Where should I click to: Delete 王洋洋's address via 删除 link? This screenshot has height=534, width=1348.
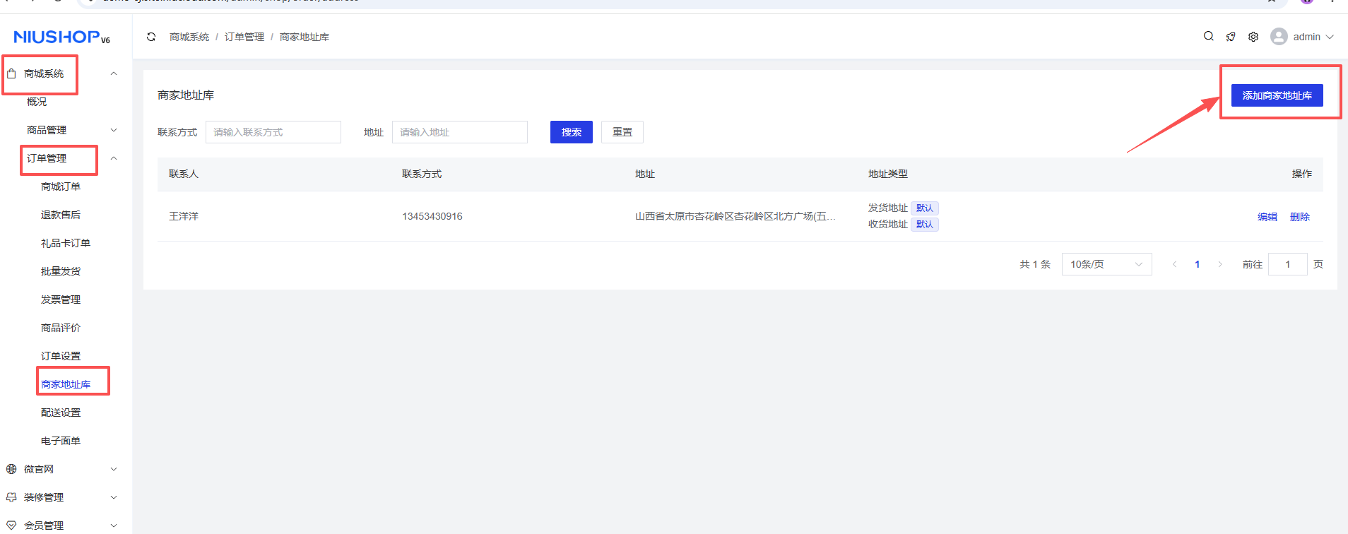coord(1300,217)
